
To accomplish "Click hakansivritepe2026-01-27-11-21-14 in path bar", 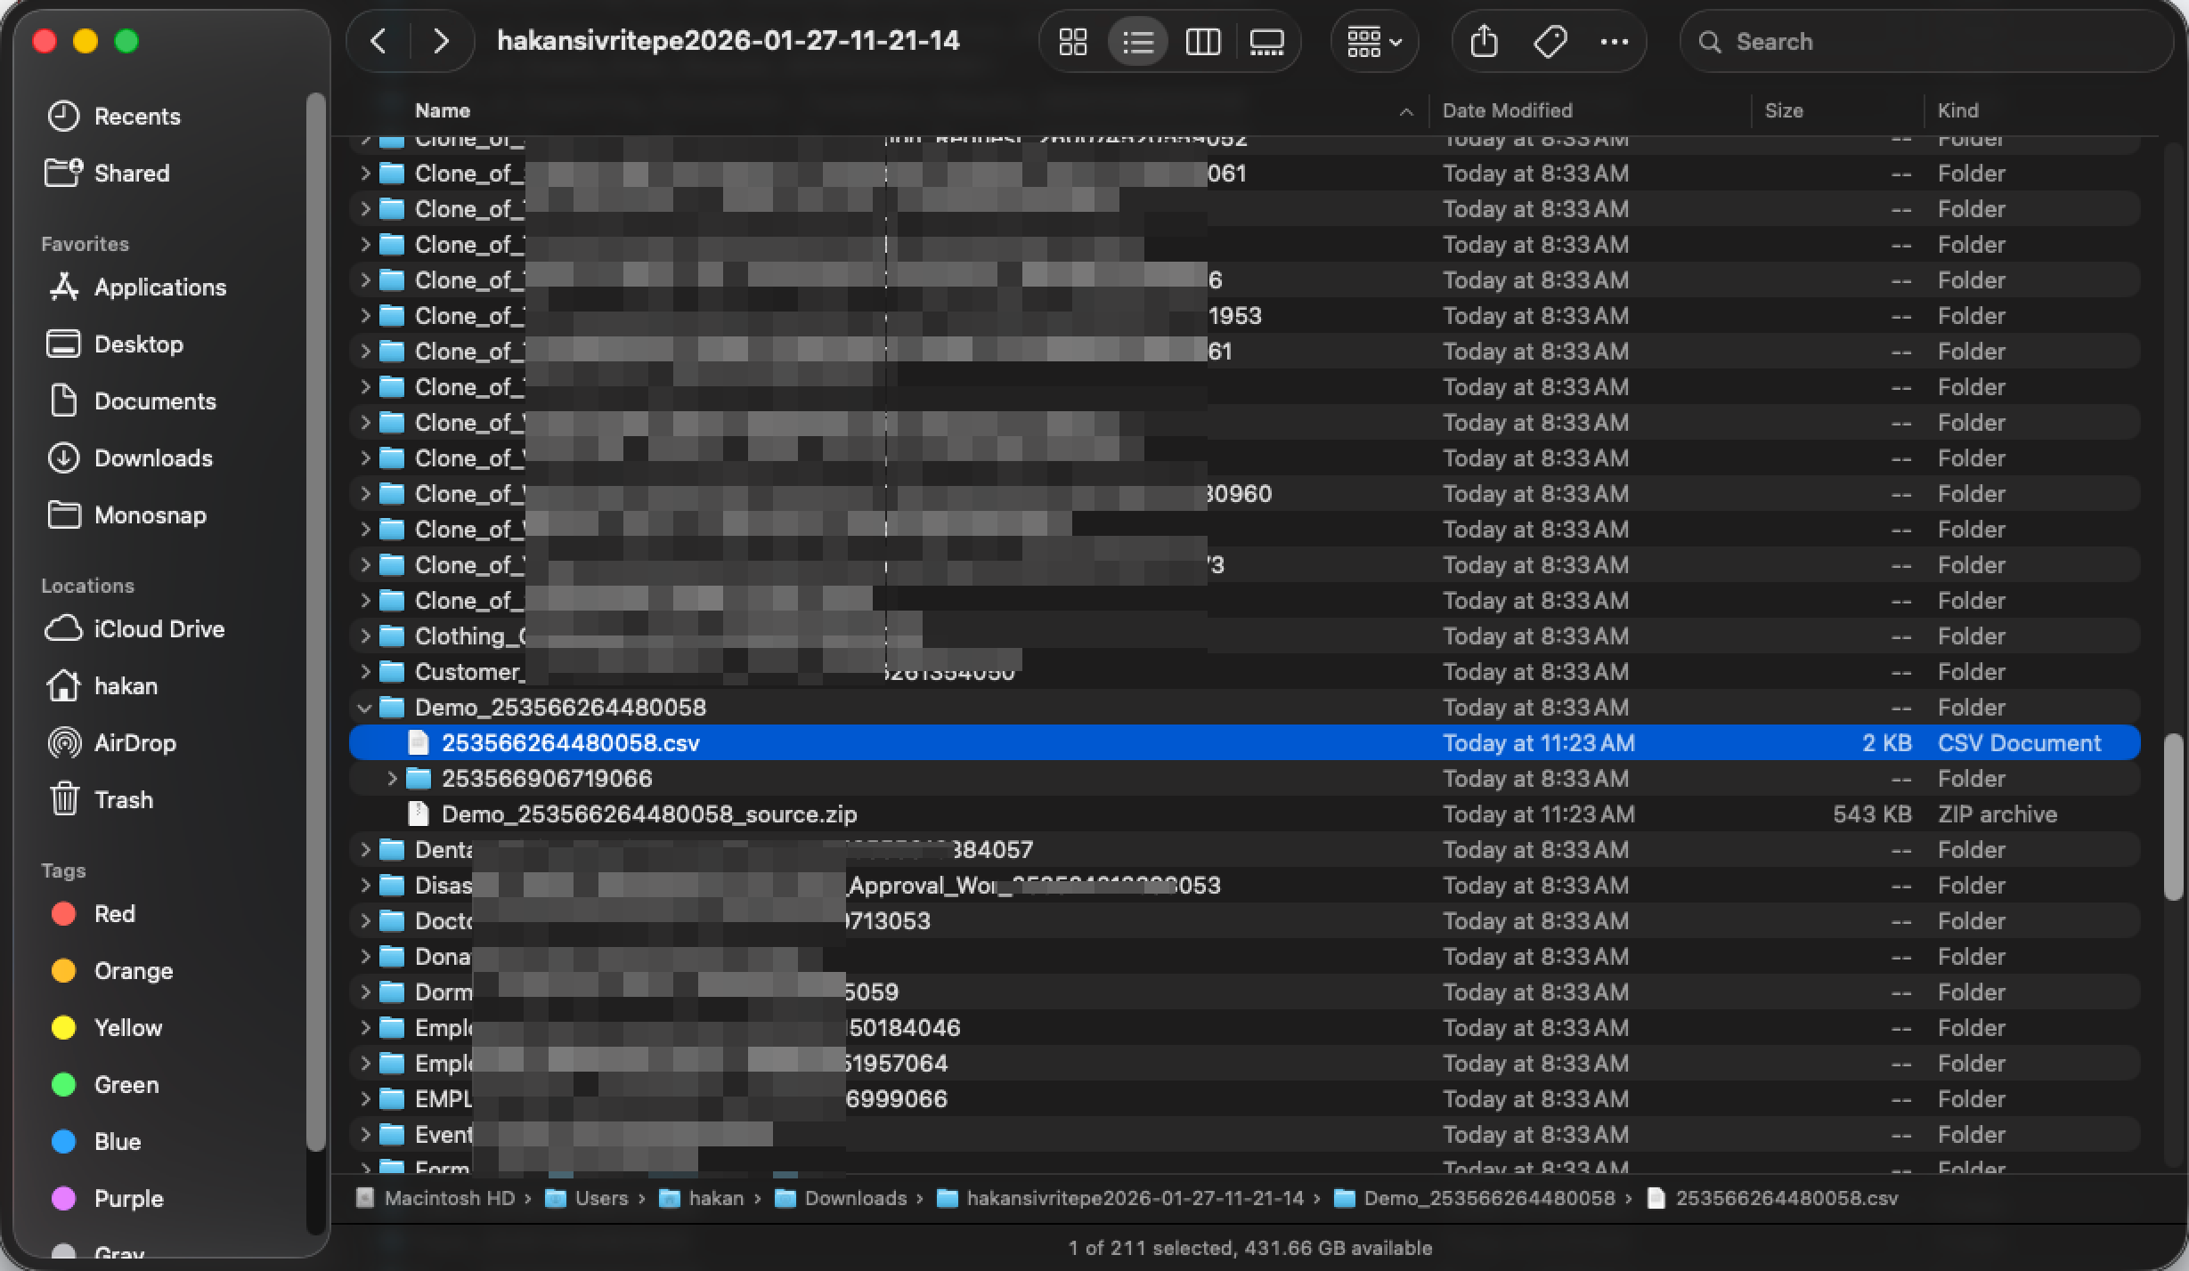I will pos(1120,1198).
